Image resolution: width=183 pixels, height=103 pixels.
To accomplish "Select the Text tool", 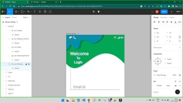I will pyautogui.click(x=35, y=12).
